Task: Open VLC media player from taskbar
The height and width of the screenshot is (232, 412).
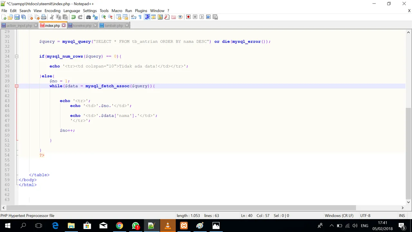Action: (x=168, y=226)
